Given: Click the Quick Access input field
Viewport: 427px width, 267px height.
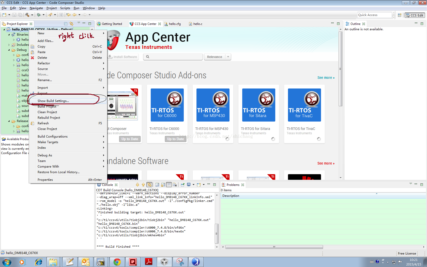Looking at the screenshot, I should tap(374, 15).
